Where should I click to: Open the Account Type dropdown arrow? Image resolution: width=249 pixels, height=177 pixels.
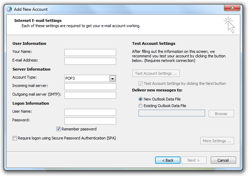coord(112,79)
